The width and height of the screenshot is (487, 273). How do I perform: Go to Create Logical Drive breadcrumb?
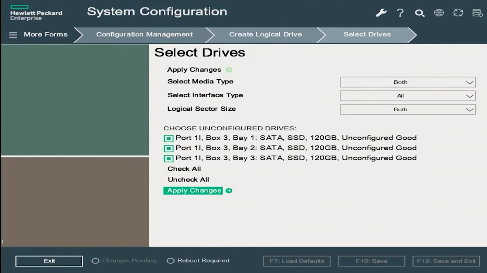click(x=265, y=34)
